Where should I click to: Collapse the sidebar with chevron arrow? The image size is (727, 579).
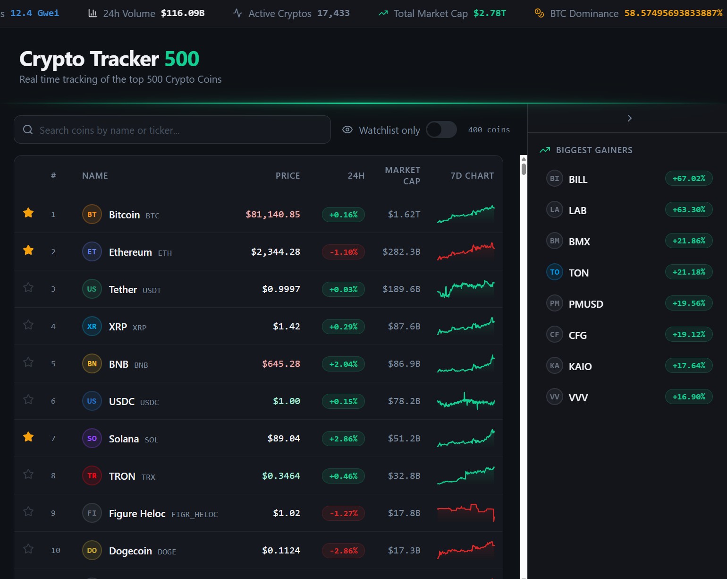[629, 118]
